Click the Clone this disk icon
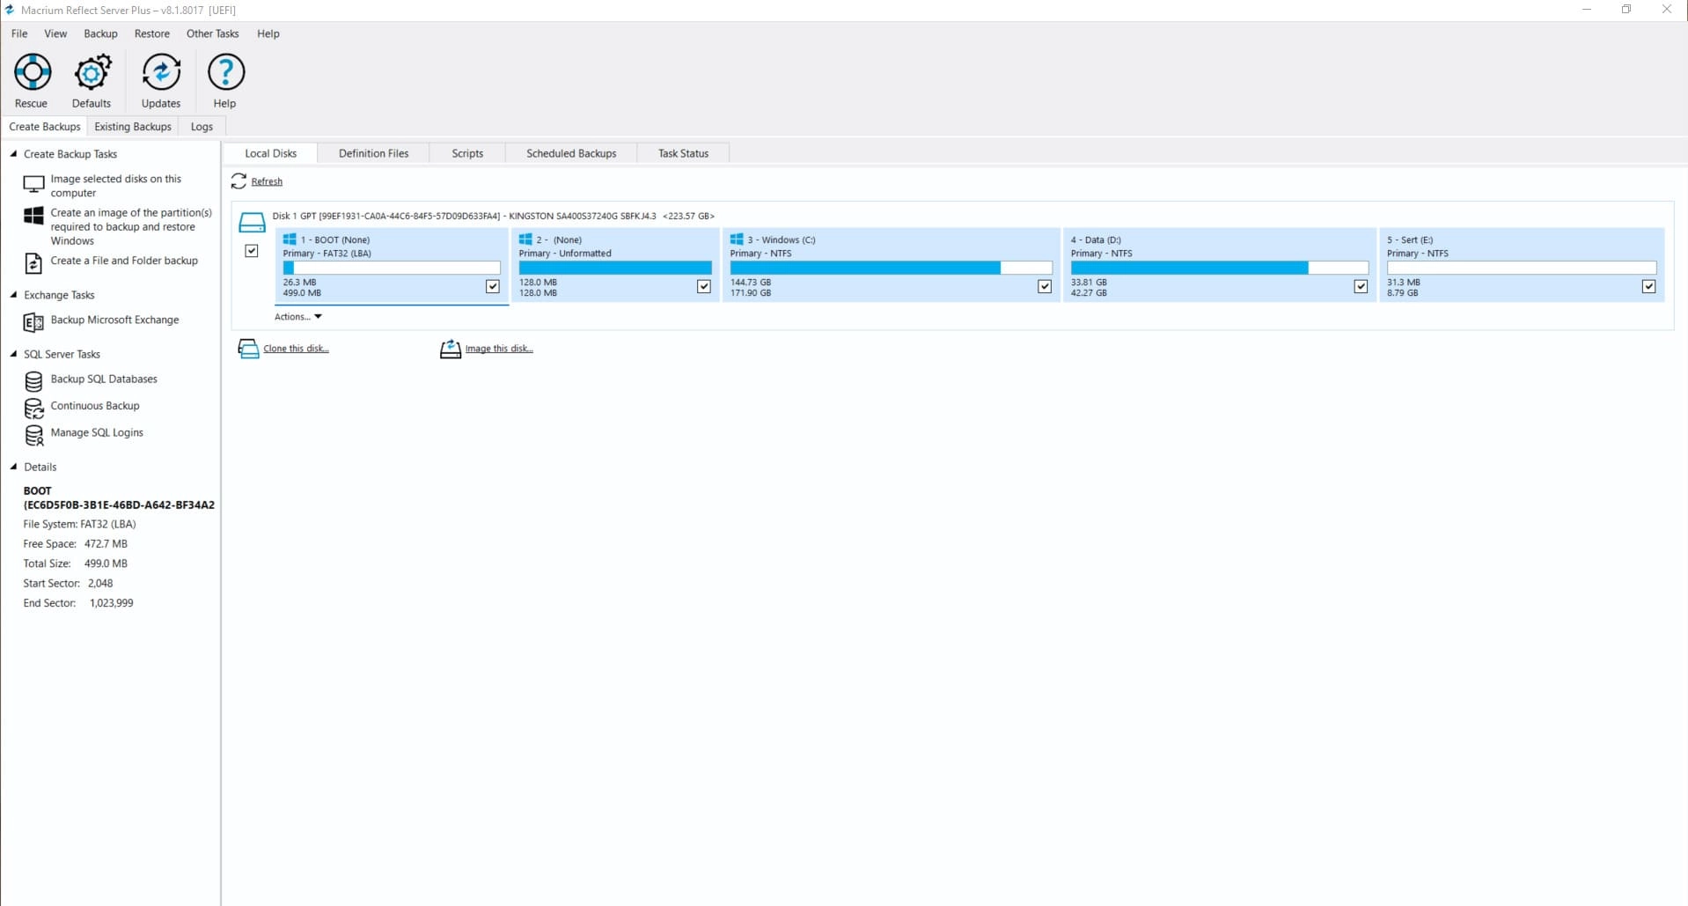The width and height of the screenshot is (1688, 906). tap(248, 349)
